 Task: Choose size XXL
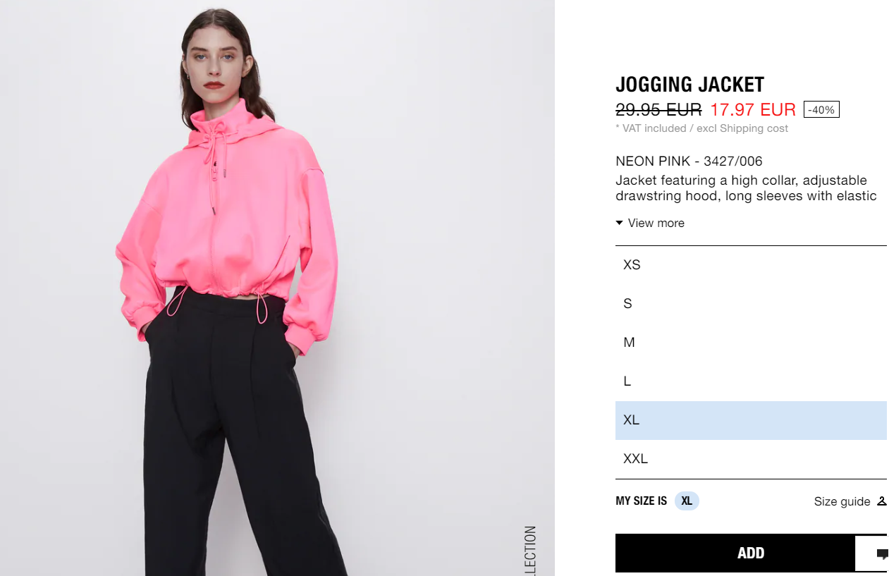pos(751,459)
